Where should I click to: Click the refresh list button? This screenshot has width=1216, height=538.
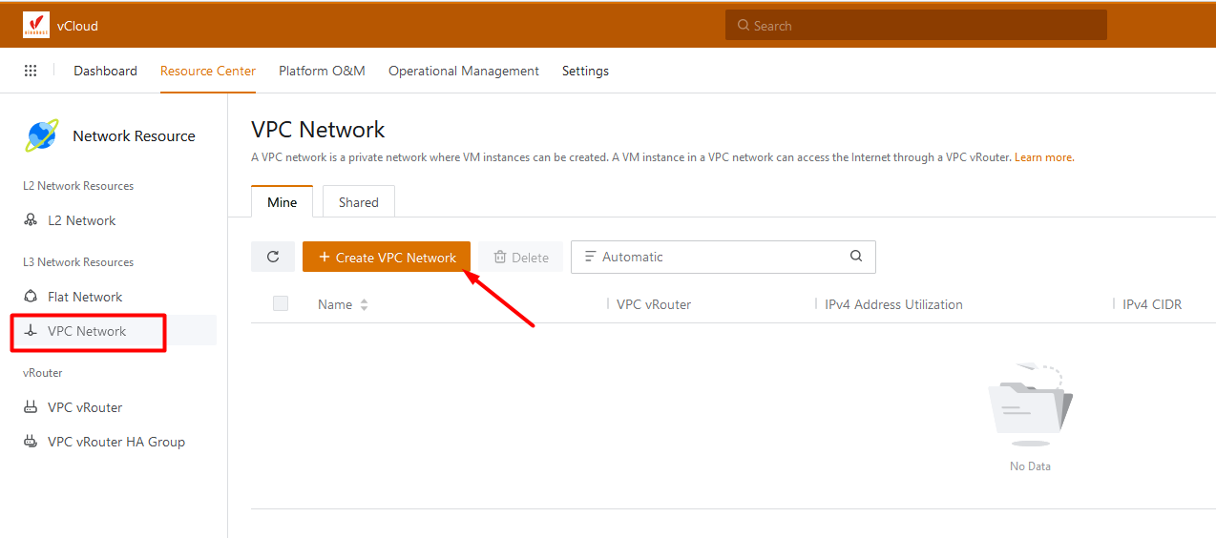coord(273,257)
